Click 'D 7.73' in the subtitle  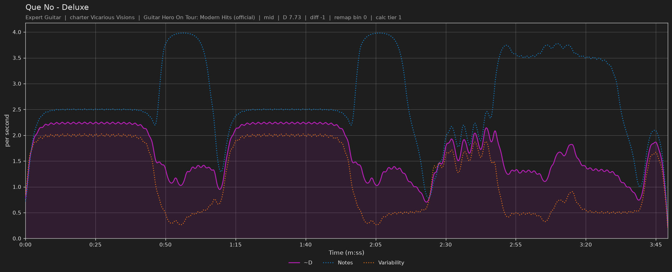pyautogui.click(x=292, y=18)
